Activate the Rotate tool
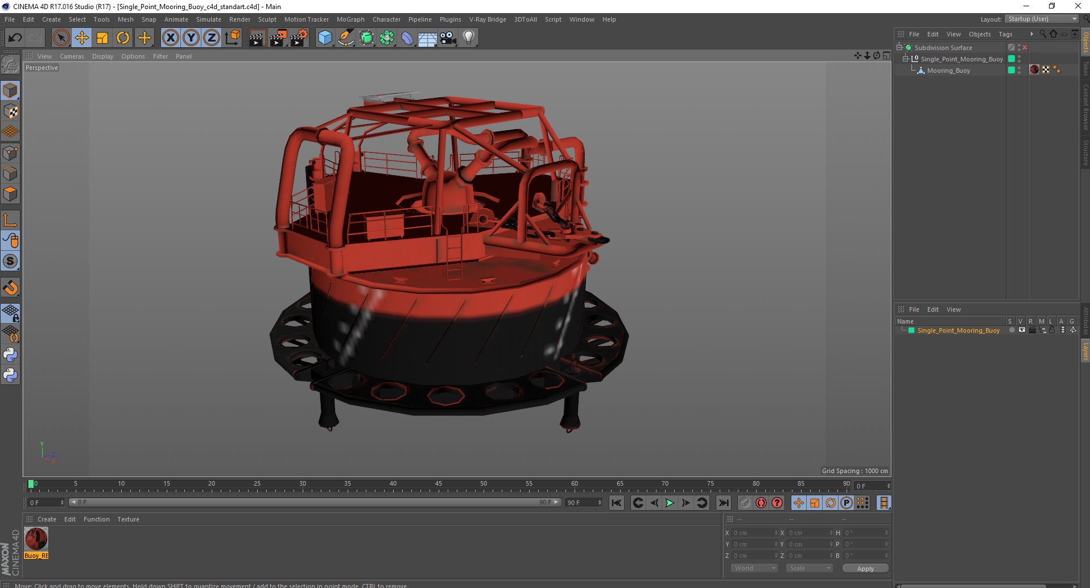 (x=123, y=38)
